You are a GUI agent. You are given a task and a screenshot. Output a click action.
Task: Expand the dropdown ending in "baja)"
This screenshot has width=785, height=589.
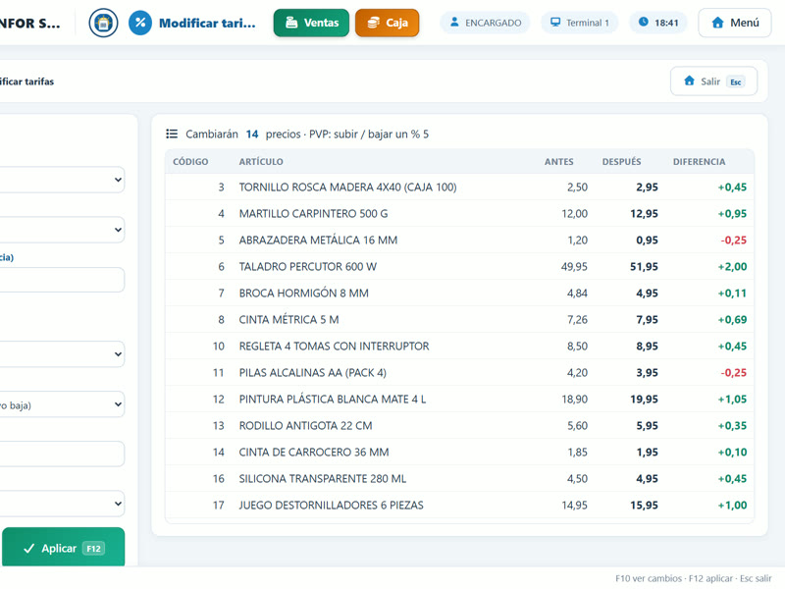click(62, 404)
